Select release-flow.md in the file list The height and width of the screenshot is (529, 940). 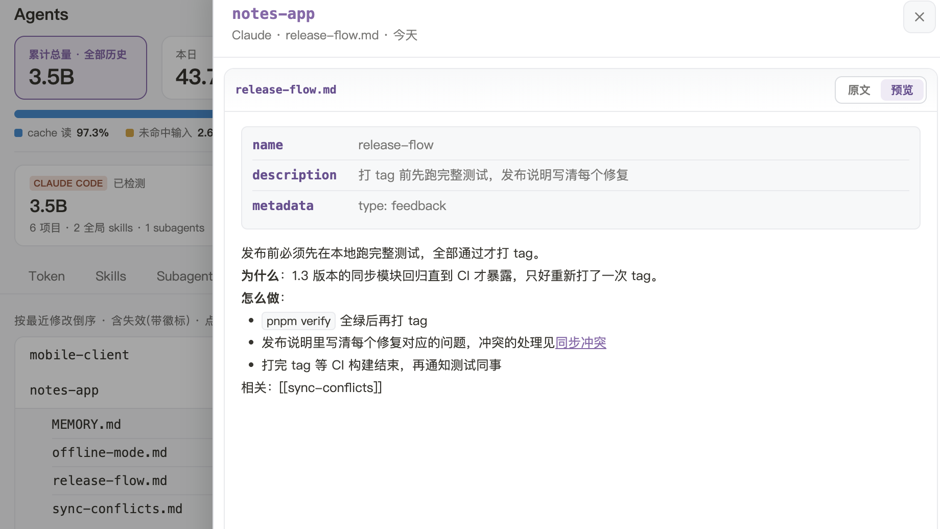click(x=132, y=480)
